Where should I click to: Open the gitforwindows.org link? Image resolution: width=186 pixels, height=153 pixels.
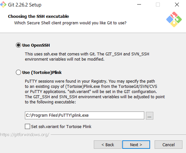click(x=25, y=135)
